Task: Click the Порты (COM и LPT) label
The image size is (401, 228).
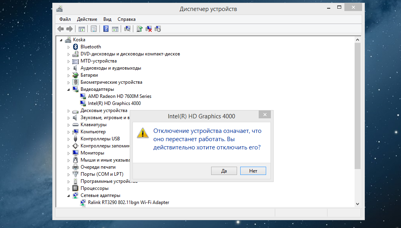Action: [x=102, y=174]
